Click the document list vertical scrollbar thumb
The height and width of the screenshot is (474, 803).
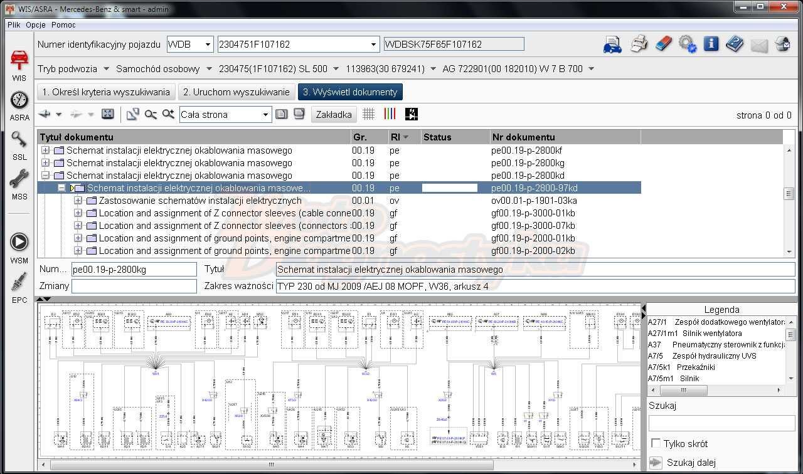click(x=789, y=194)
